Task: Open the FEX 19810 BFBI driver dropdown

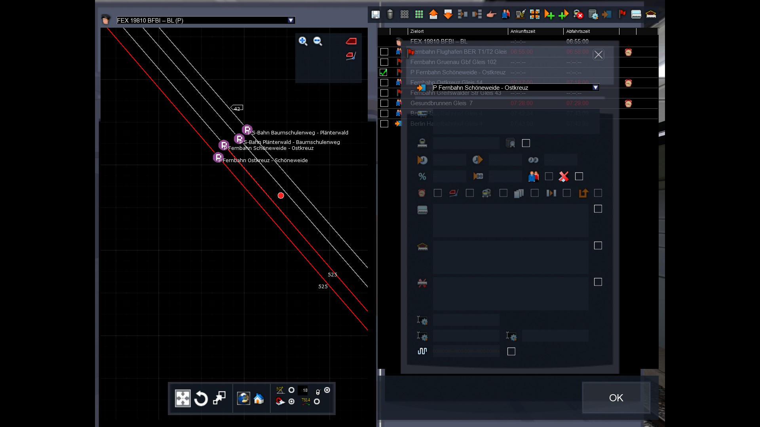Action: point(291,20)
